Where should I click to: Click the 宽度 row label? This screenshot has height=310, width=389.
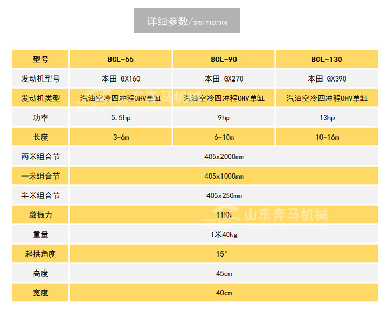click(x=40, y=293)
